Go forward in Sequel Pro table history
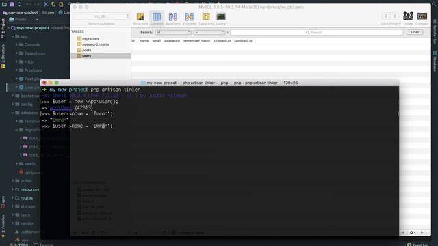The image size is (438, 246). (395, 16)
